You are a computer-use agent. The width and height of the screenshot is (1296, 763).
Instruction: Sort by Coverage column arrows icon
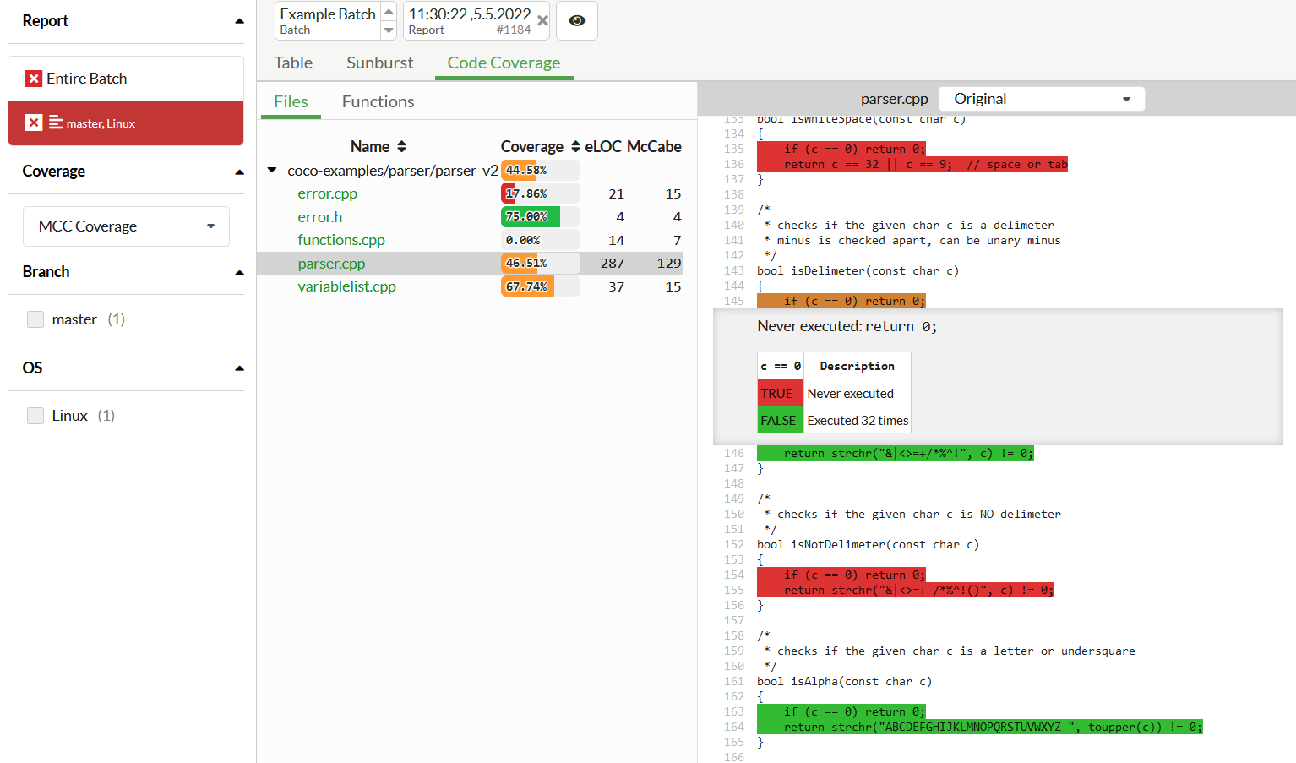click(x=575, y=147)
